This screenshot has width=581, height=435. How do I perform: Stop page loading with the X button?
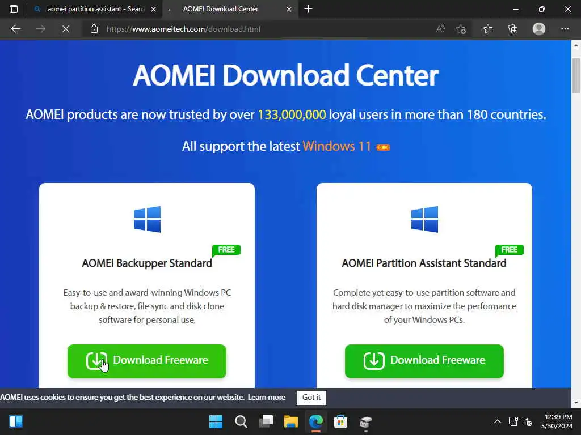click(66, 29)
